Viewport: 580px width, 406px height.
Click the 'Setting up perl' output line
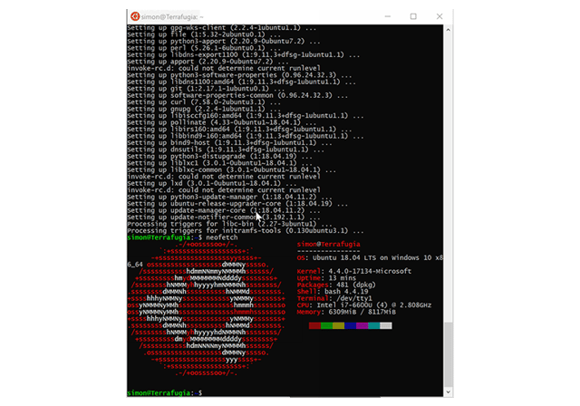tap(206, 48)
